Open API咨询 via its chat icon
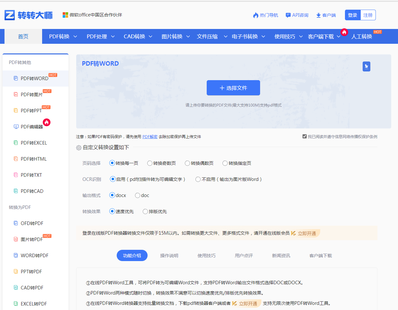 pos(287,15)
